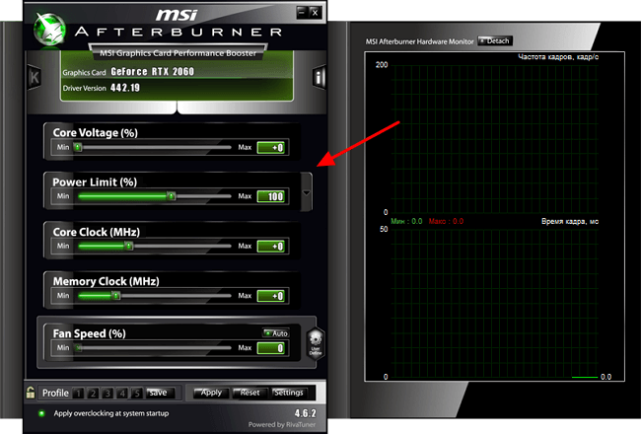Click the Fan Speed value field

tap(271, 348)
